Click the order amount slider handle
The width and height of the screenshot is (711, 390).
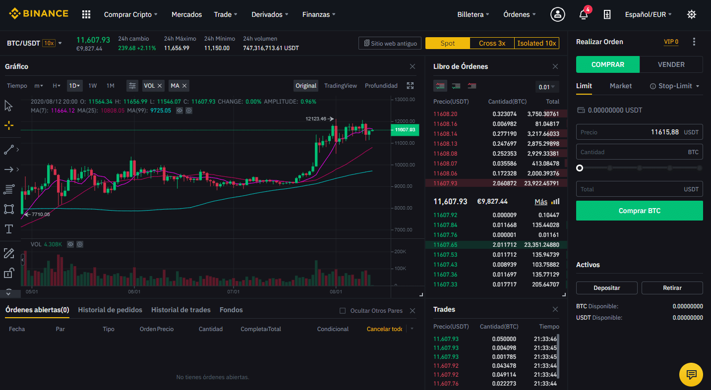click(580, 168)
